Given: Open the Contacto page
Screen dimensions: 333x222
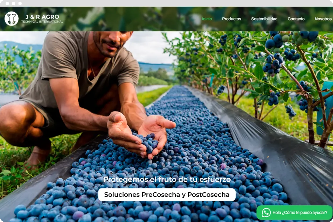Looking at the screenshot, I should click(x=296, y=19).
